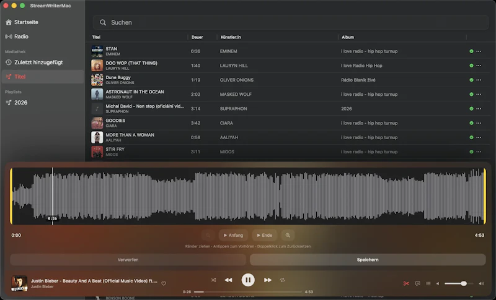
Task: Click the MORE THAN A WOMAN artwork
Action: coord(97,137)
